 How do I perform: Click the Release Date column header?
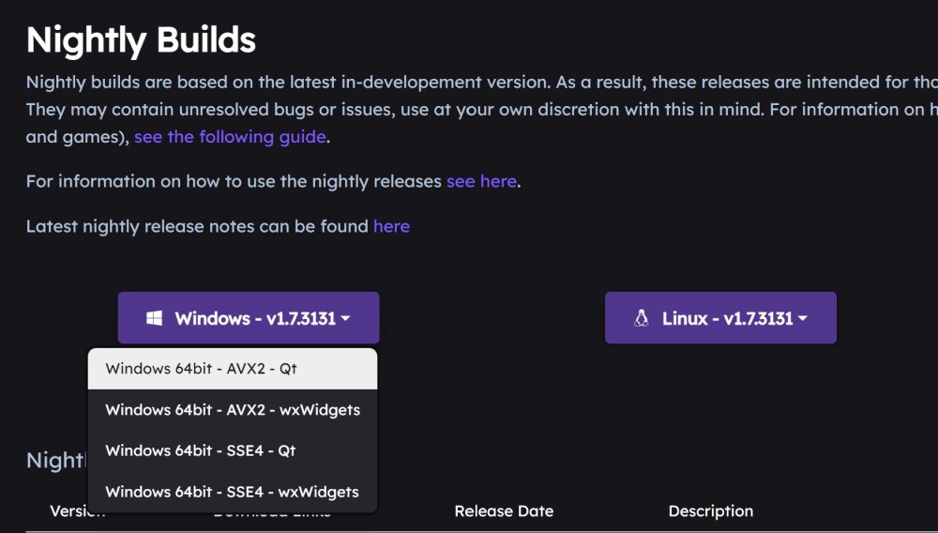504,511
